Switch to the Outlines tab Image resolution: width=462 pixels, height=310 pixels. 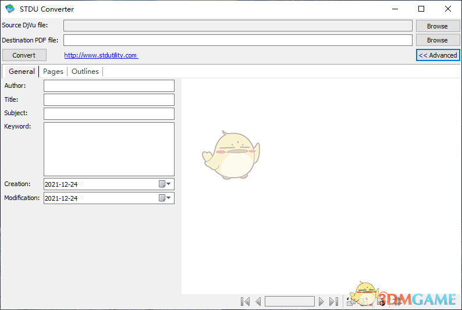(85, 71)
